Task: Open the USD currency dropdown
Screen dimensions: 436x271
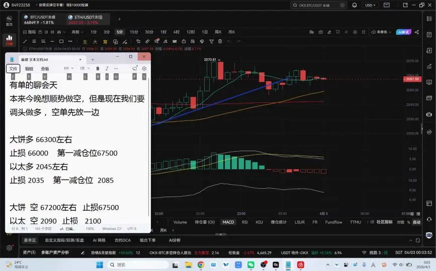Action: pyautogui.click(x=370, y=5)
